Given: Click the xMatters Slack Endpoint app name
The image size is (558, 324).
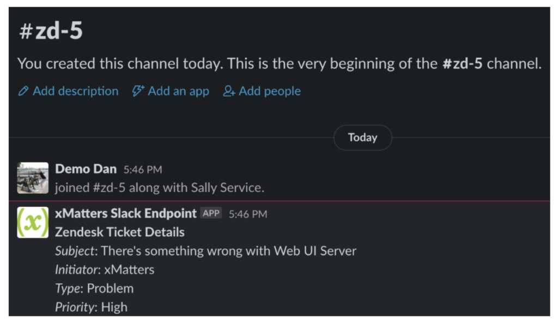Looking at the screenshot, I should tap(125, 213).
